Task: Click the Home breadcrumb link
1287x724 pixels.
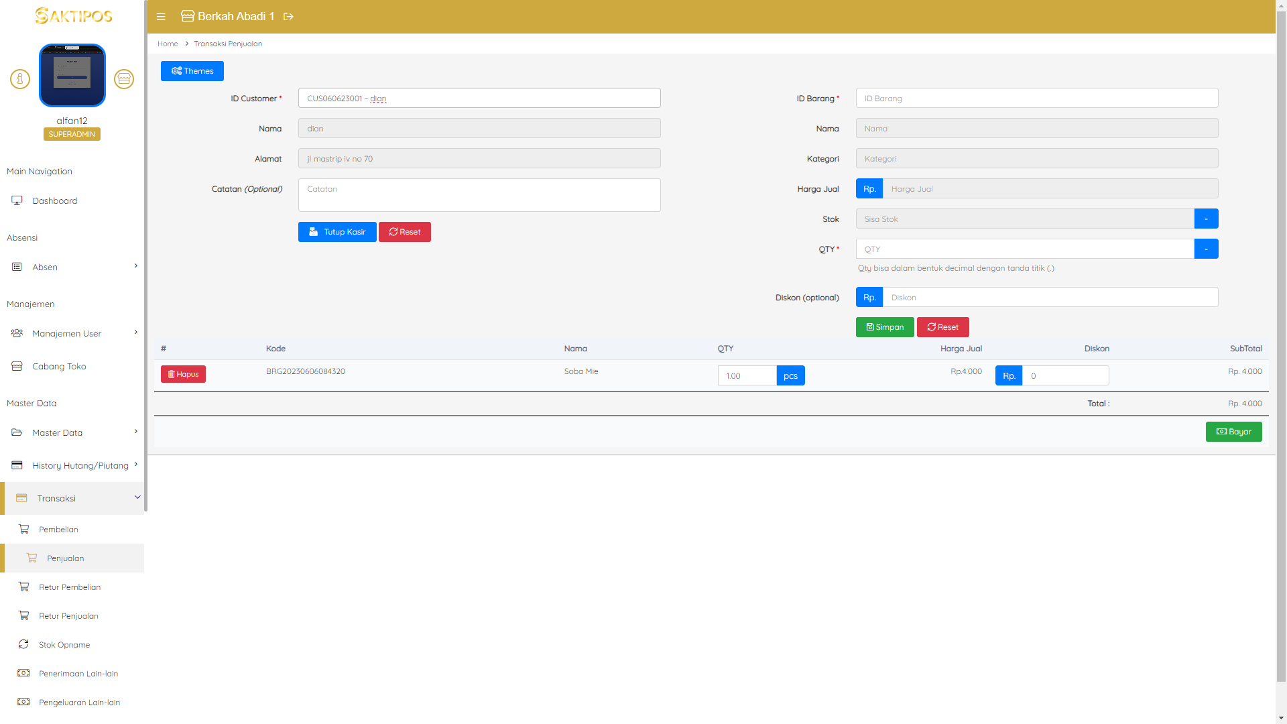Action: tap(168, 44)
